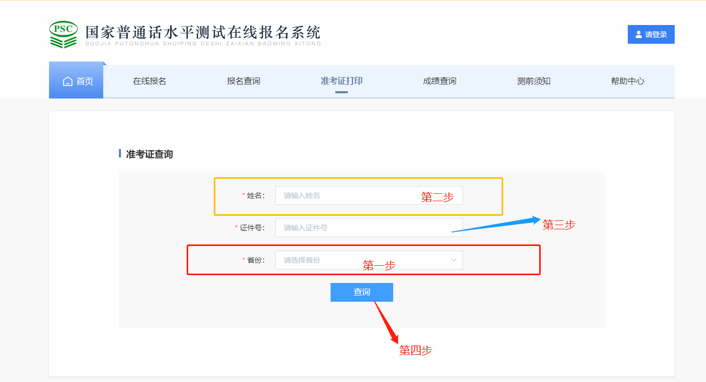
Task: Click the 请登录 text to sign in
Action: click(656, 34)
